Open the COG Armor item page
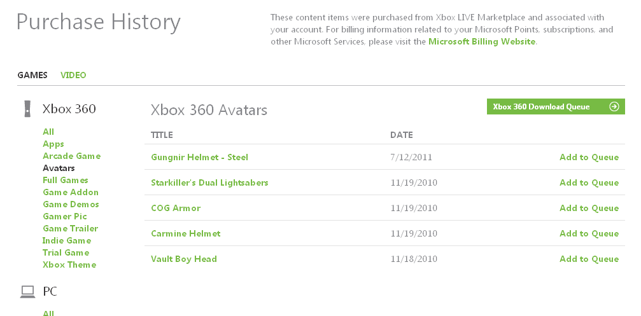Image resolution: width=641 pixels, height=316 pixels. point(176,208)
